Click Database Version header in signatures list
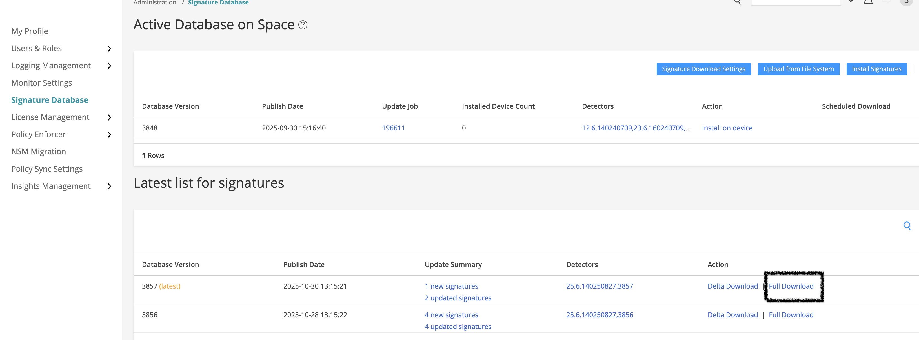This screenshot has height=340, width=919. pos(170,265)
